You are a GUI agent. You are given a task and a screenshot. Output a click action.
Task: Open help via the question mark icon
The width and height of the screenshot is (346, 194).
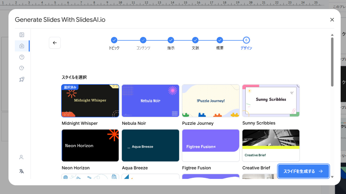pos(21,57)
